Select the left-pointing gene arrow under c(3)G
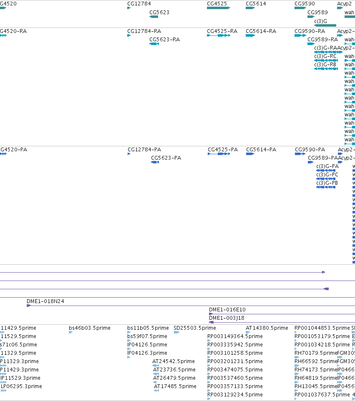The image size is (355, 401). click(325, 25)
